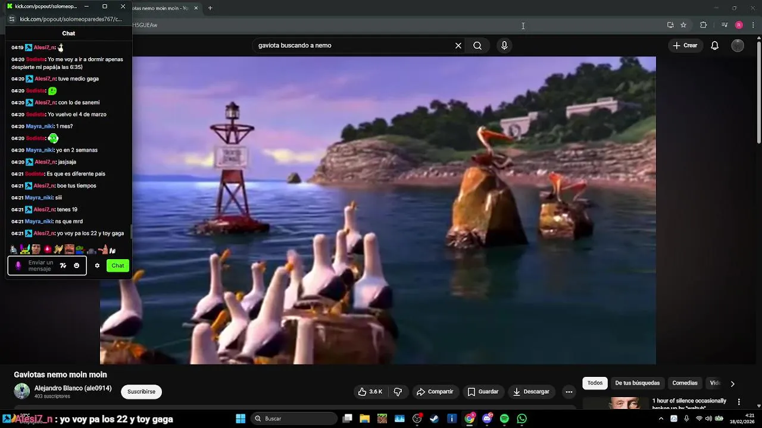Click username Alesi7_n on the 'tenes 19' message
762x428 pixels.
tap(45, 209)
